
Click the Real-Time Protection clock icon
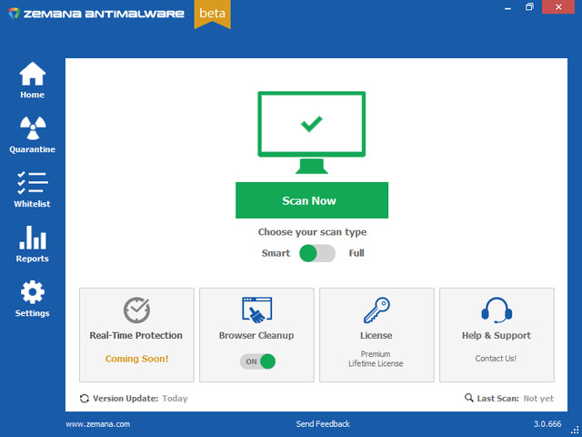point(136,310)
